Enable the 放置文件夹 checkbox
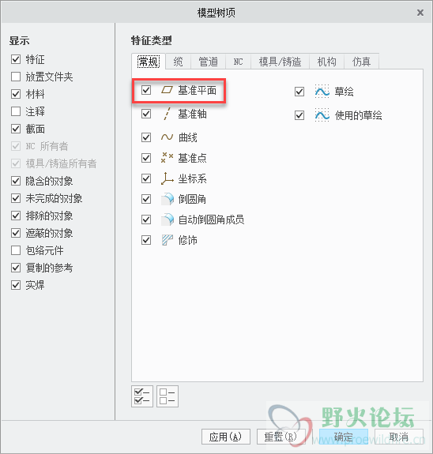 point(16,77)
